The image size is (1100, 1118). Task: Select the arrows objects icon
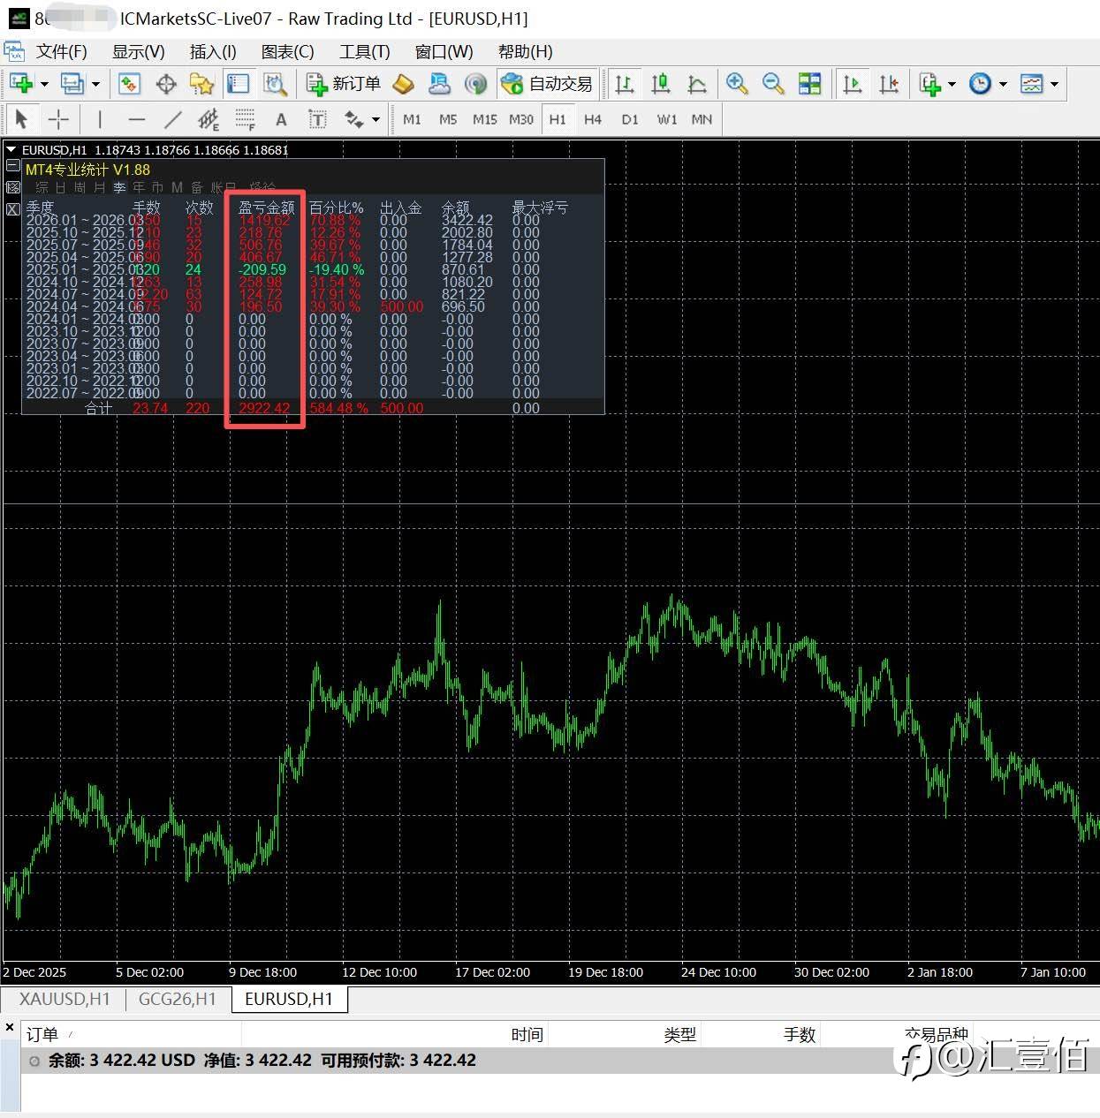coord(354,119)
